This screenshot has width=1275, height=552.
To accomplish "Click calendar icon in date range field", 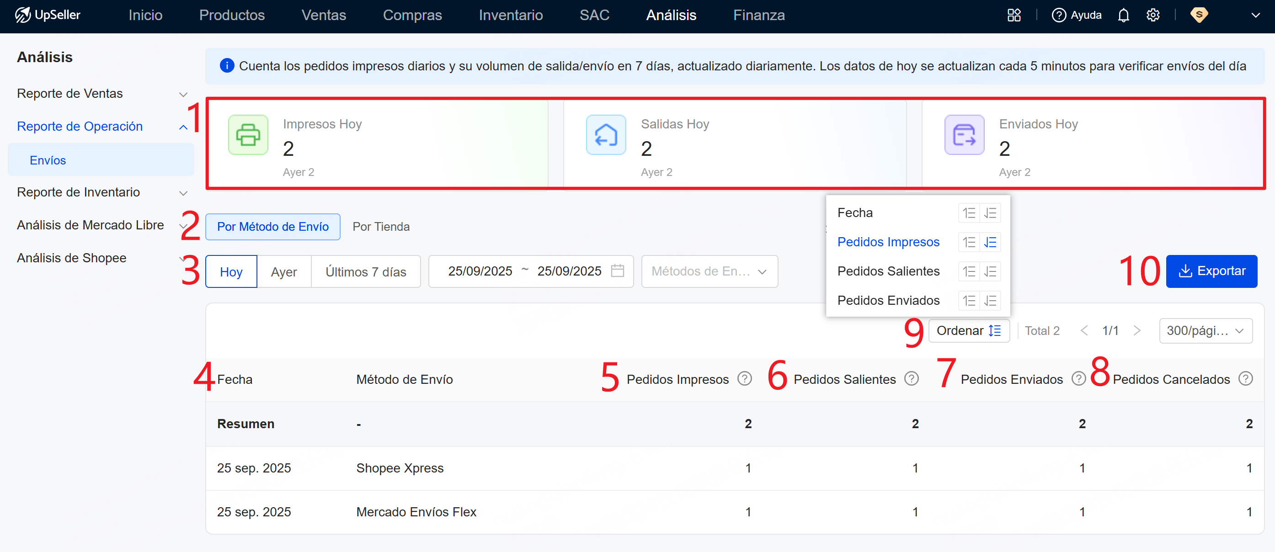I will point(617,271).
